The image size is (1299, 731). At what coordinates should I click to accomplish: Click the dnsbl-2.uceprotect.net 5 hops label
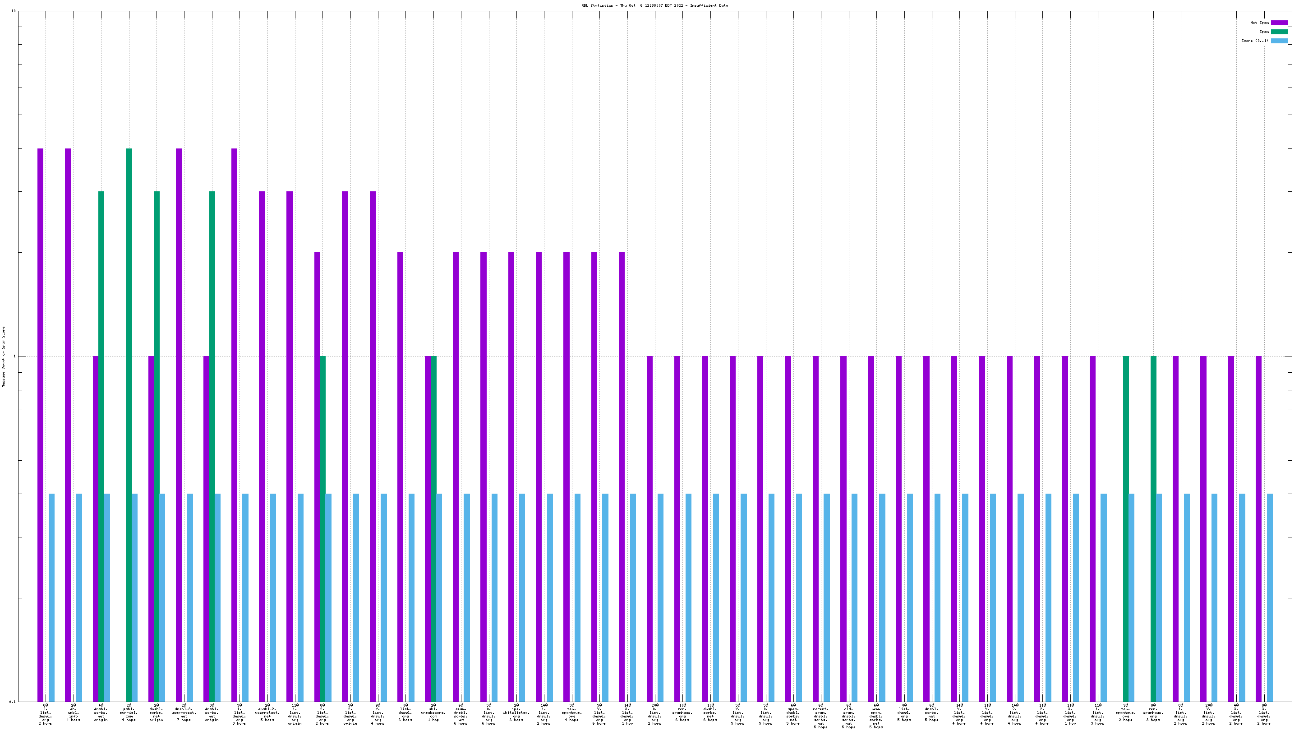click(267, 712)
